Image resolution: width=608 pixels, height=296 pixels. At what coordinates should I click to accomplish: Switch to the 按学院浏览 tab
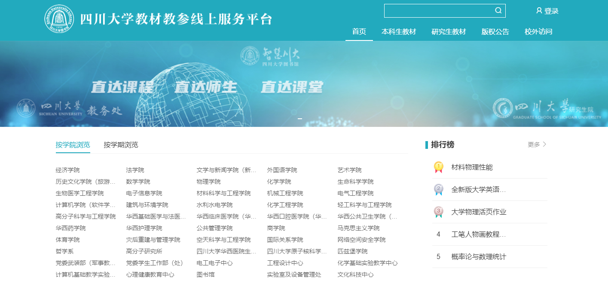point(73,145)
